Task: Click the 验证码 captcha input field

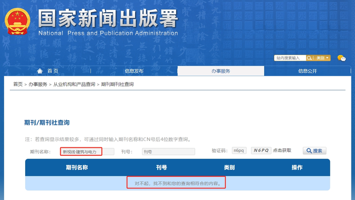Action: (239, 150)
